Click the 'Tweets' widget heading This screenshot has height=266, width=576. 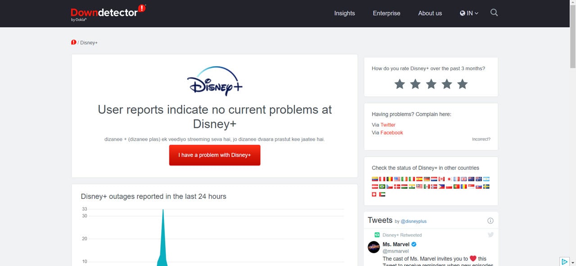[380, 220]
